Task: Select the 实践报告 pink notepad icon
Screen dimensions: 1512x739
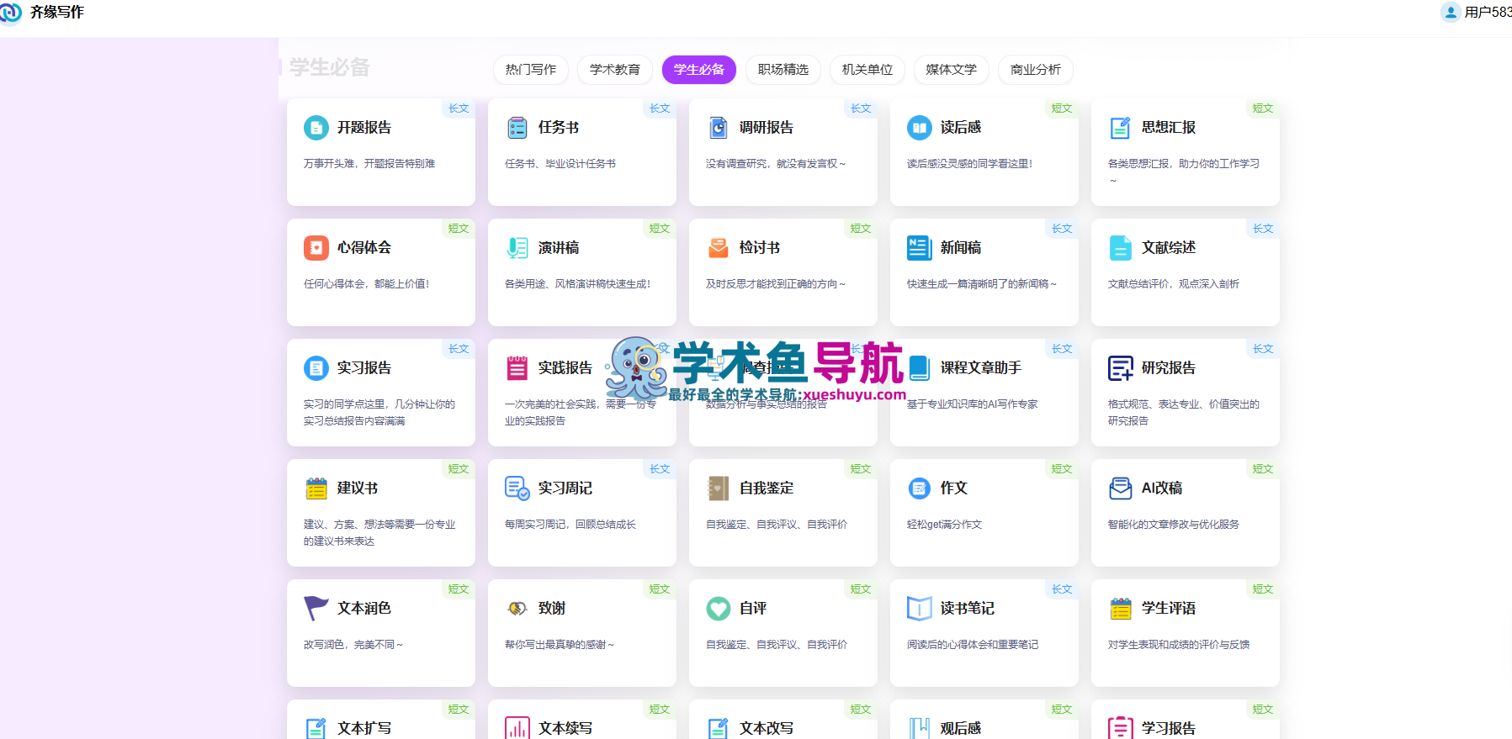Action: (517, 368)
